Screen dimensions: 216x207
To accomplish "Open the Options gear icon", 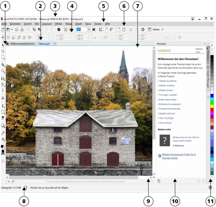I will point(143,30).
